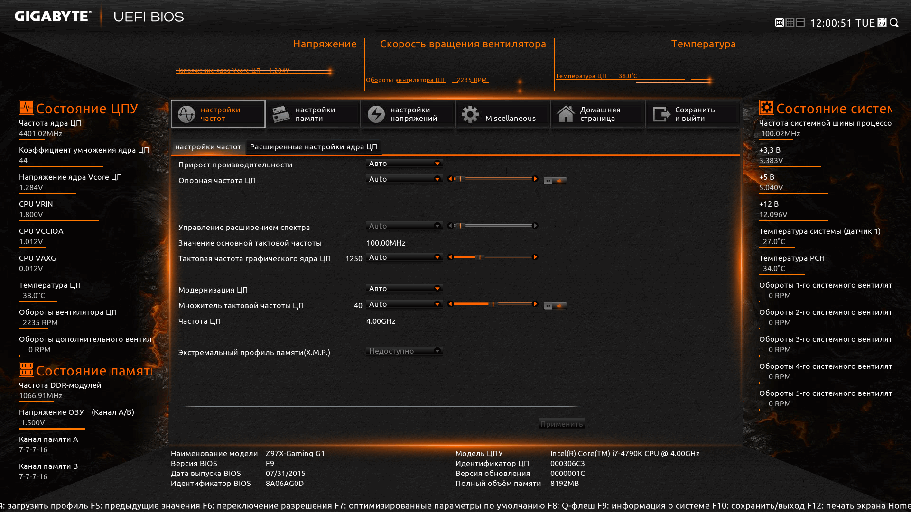Viewport: 911px width, 512px height.
Task: Click the single-window layout icon in the top bar
Action: (800, 23)
